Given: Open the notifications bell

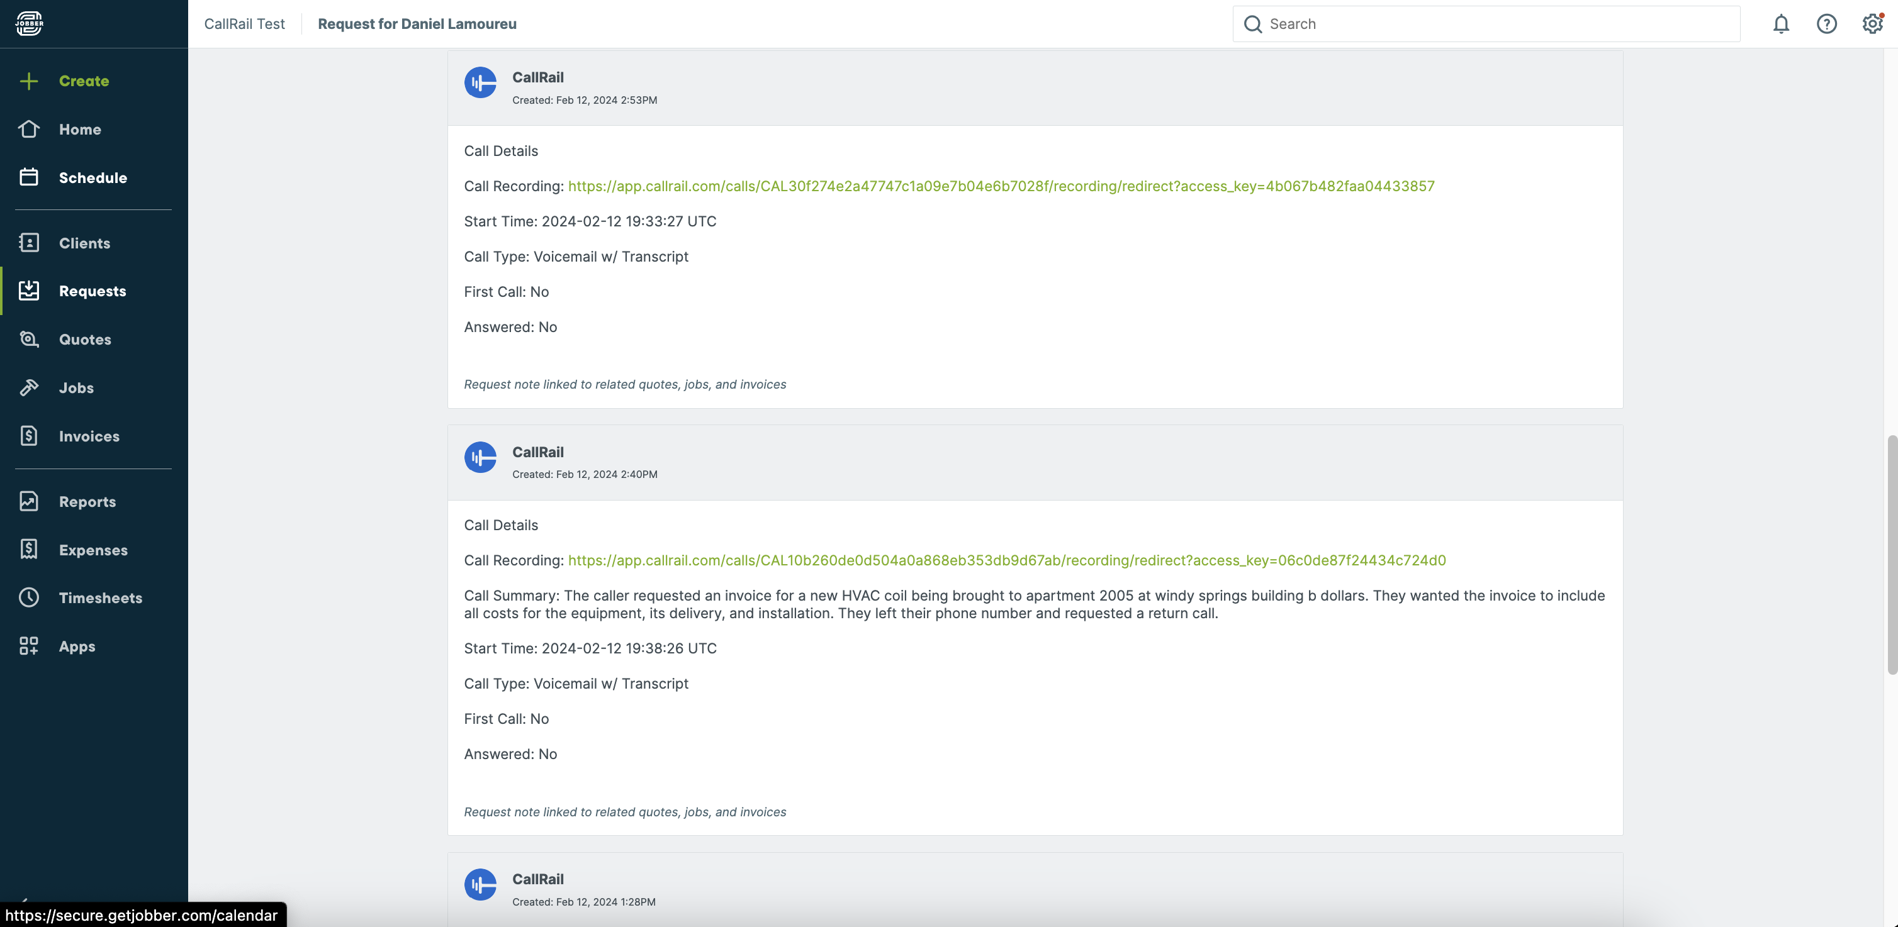Looking at the screenshot, I should [x=1781, y=25].
